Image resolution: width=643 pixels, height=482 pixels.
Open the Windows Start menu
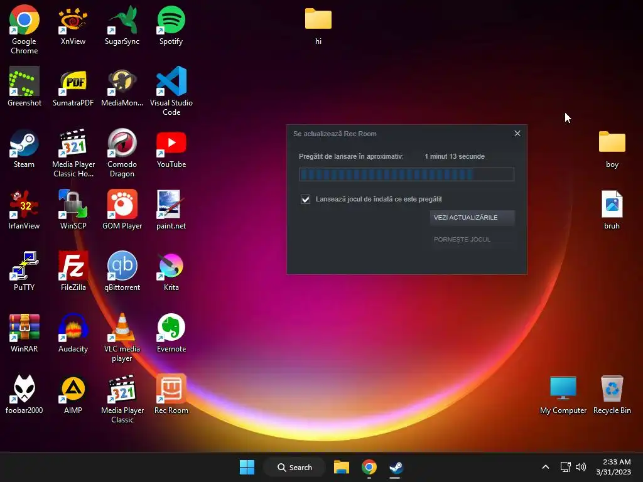pyautogui.click(x=247, y=467)
